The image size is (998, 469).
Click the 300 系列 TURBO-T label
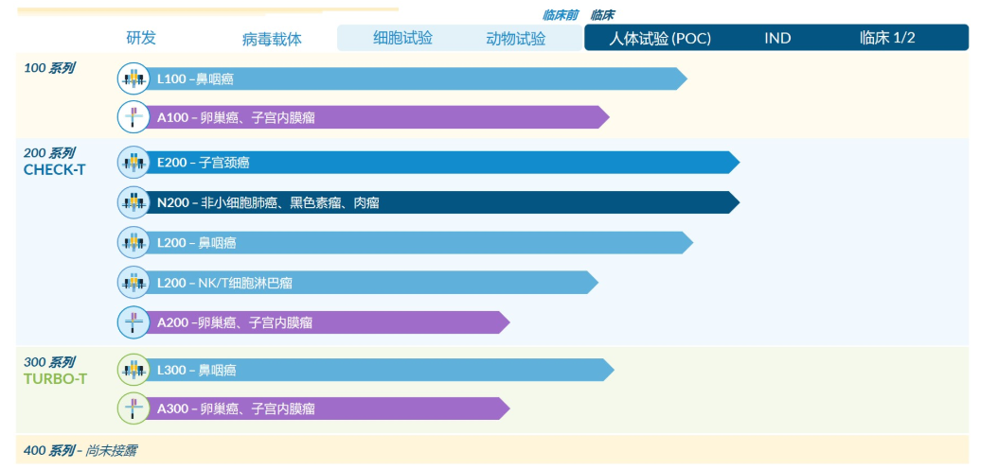(55, 371)
